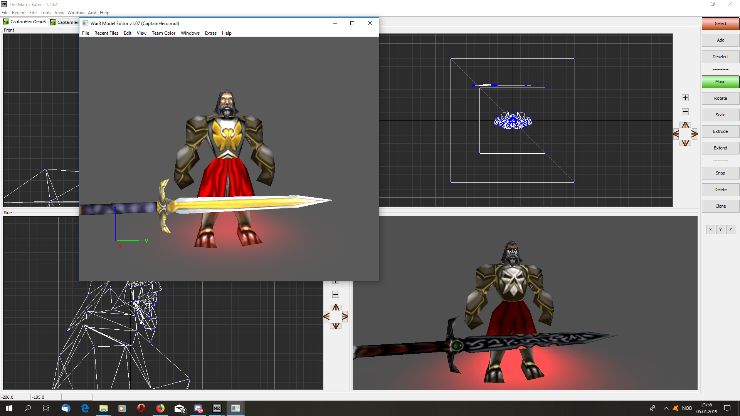Switch to Matrix Eater taskbar icon

[x=217, y=408]
